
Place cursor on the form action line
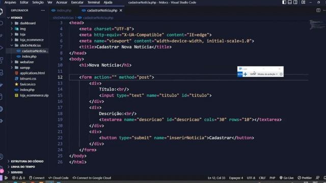click(117, 77)
